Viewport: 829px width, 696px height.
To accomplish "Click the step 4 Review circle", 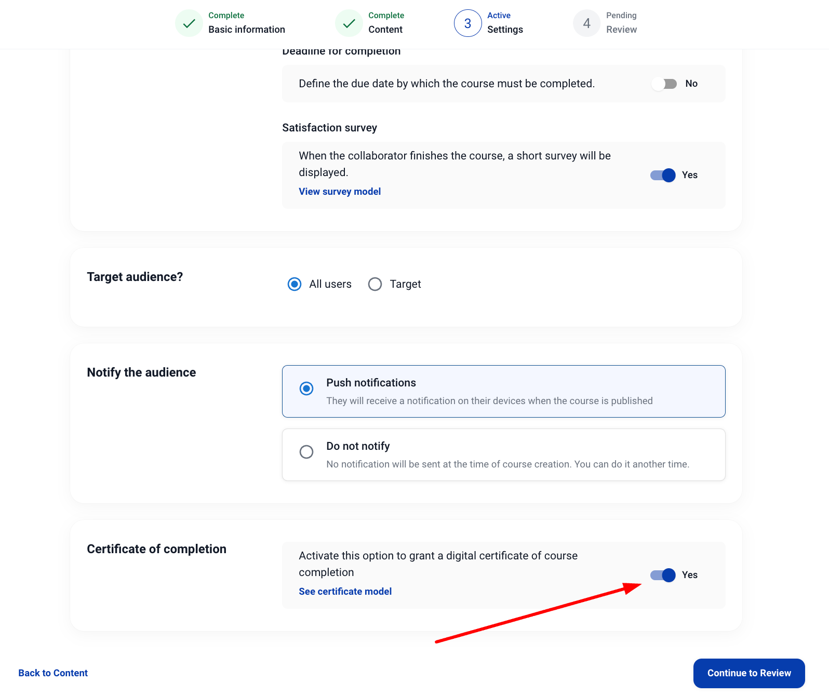I will click(x=586, y=23).
